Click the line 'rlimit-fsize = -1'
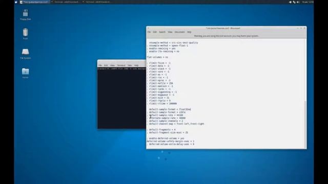The width and height of the screenshot is (328, 184). pos(158,63)
